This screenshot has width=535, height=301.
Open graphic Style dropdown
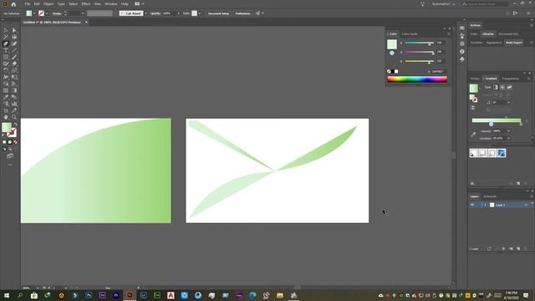click(199, 13)
